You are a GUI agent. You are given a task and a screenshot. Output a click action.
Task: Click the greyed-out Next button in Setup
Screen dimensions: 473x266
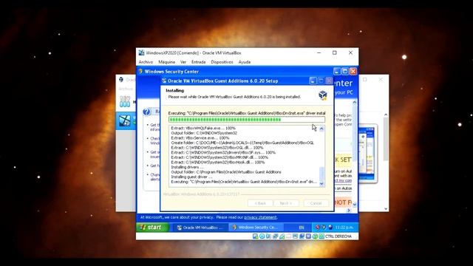point(286,203)
